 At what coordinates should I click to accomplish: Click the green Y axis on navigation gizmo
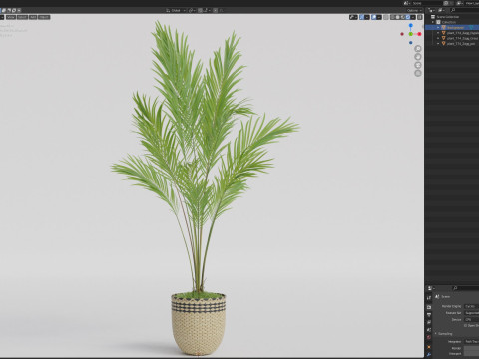click(411, 34)
